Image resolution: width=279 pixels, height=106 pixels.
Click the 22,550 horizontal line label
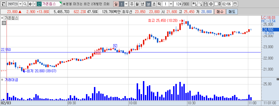(6, 50)
